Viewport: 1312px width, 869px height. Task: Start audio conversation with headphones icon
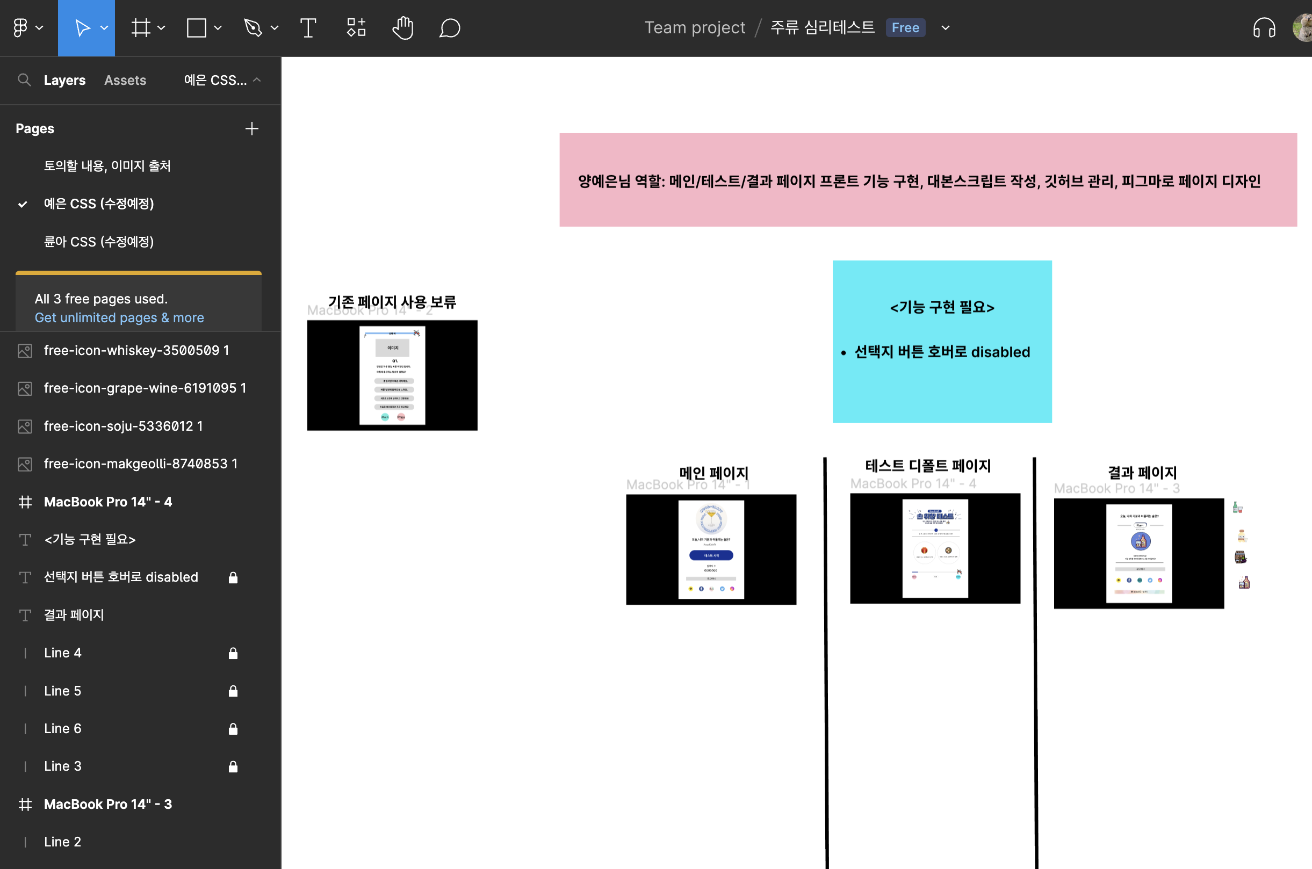[1264, 27]
